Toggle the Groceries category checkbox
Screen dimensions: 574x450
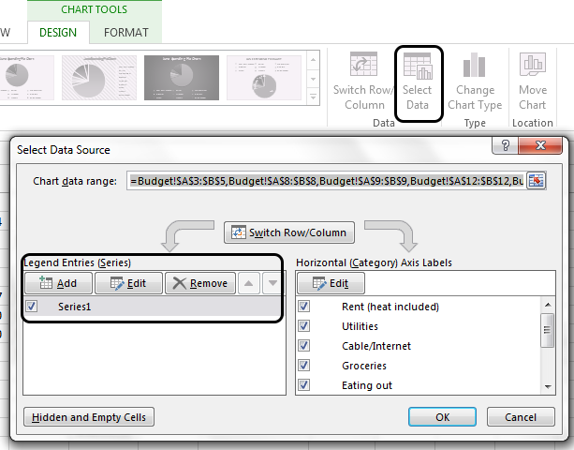303,366
